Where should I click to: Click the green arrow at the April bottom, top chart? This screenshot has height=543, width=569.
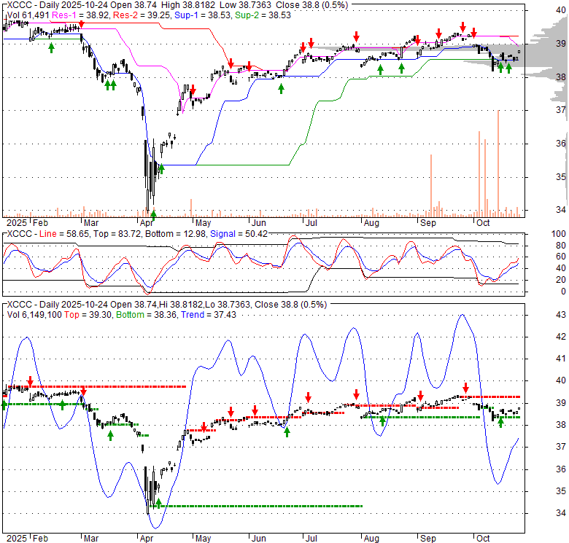pos(154,214)
